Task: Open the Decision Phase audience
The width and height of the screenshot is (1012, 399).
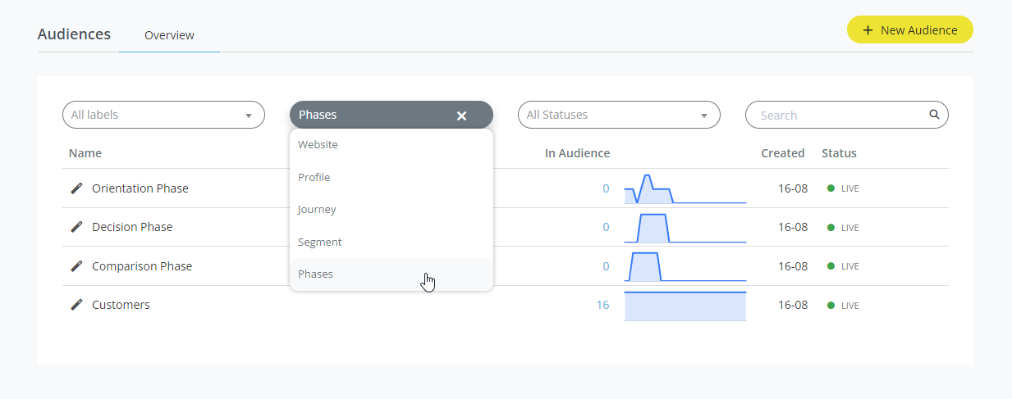Action: click(132, 227)
